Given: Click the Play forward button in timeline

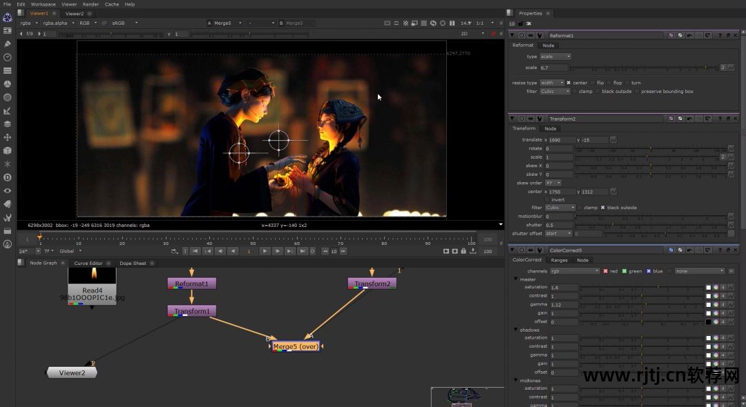Looking at the screenshot, I should point(265,251).
